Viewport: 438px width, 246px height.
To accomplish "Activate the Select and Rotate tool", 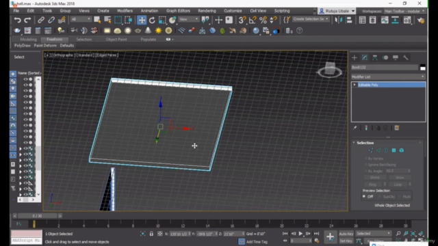I will click(152, 20).
